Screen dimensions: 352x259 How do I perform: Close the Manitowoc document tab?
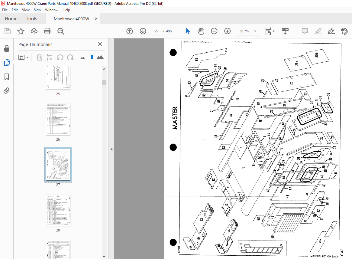point(96,19)
